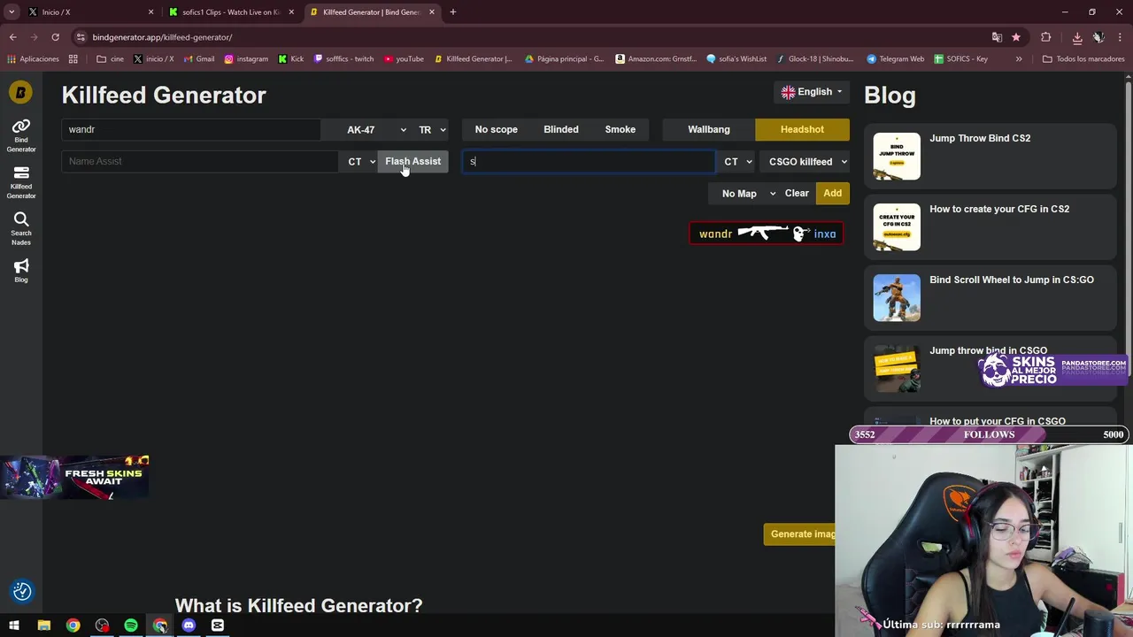The height and width of the screenshot is (637, 1133).
Task: Open Bind Generator from the sidebar
Action: 21,134
